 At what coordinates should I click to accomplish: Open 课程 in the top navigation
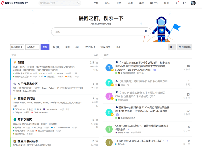(141, 3)
